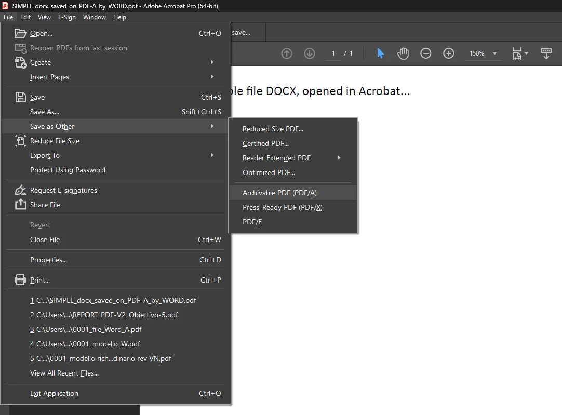562x415 pixels.
Task: Go to previous page arrow icon
Action: pos(286,53)
